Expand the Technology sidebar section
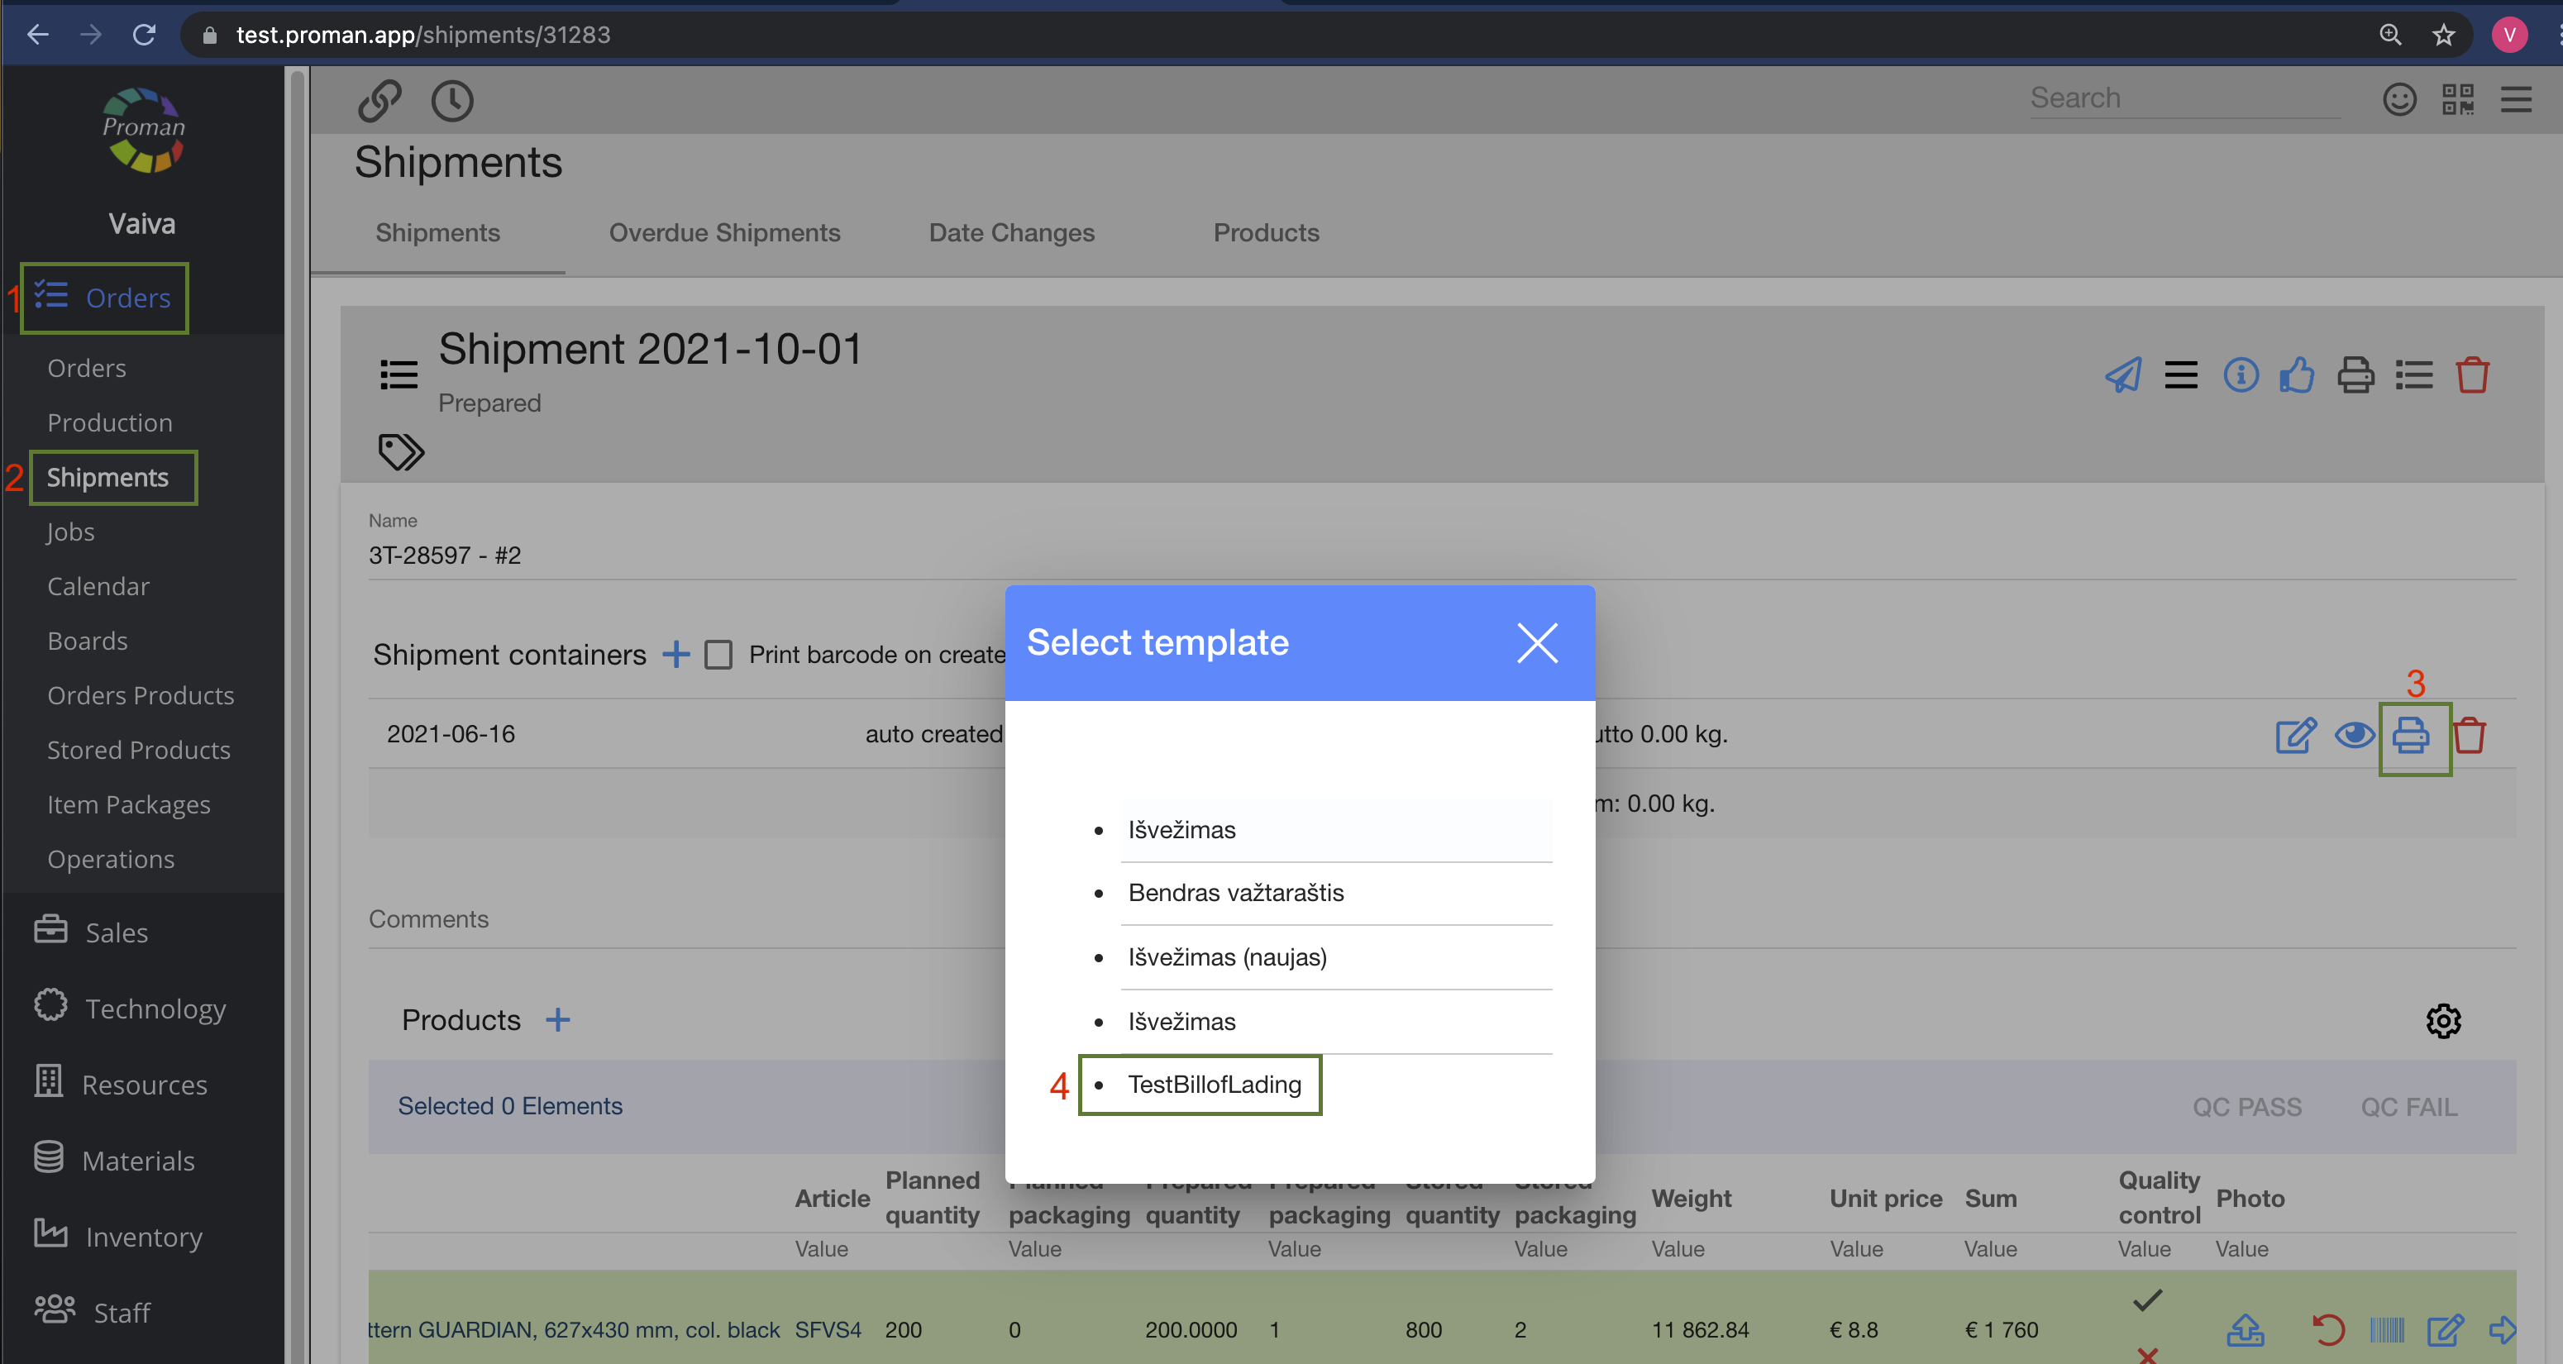This screenshot has width=2563, height=1364. point(155,1008)
